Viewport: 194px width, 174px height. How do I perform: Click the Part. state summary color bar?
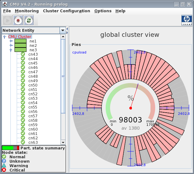(10, 148)
